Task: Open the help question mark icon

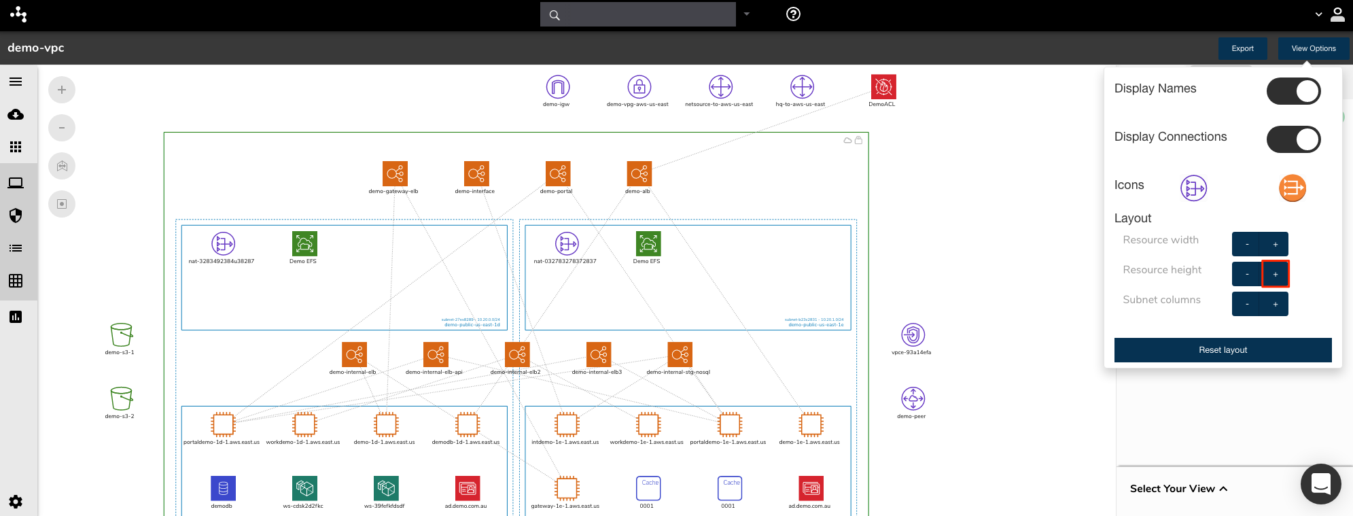Action: point(793,14)
